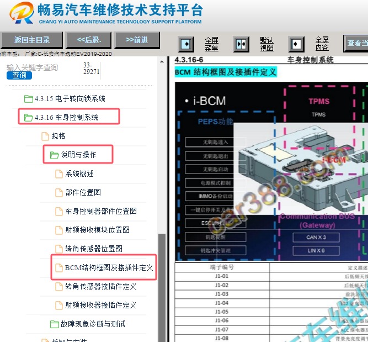Click the LIN X 6 box in the diagram

point(316,251)
